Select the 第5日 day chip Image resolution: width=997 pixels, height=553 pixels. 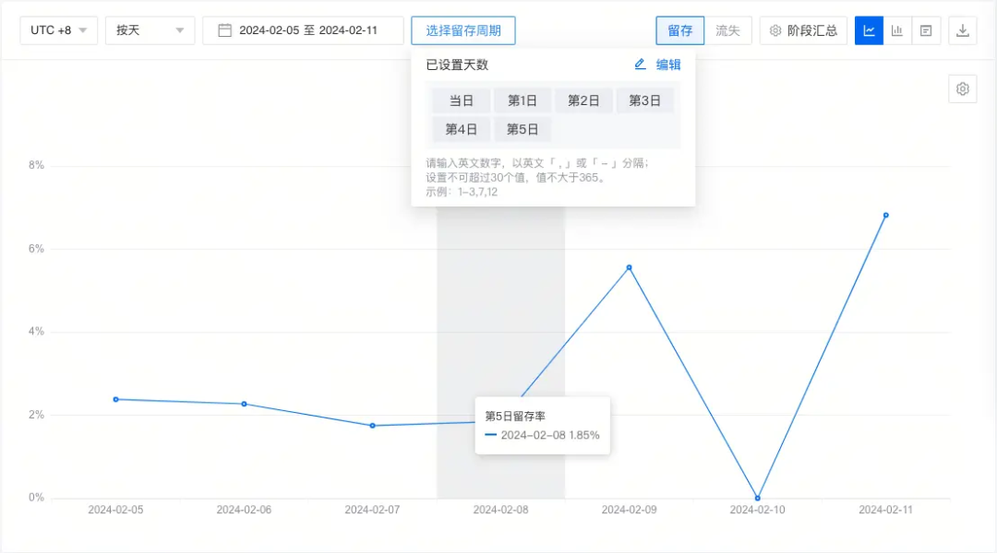[522, 130]
